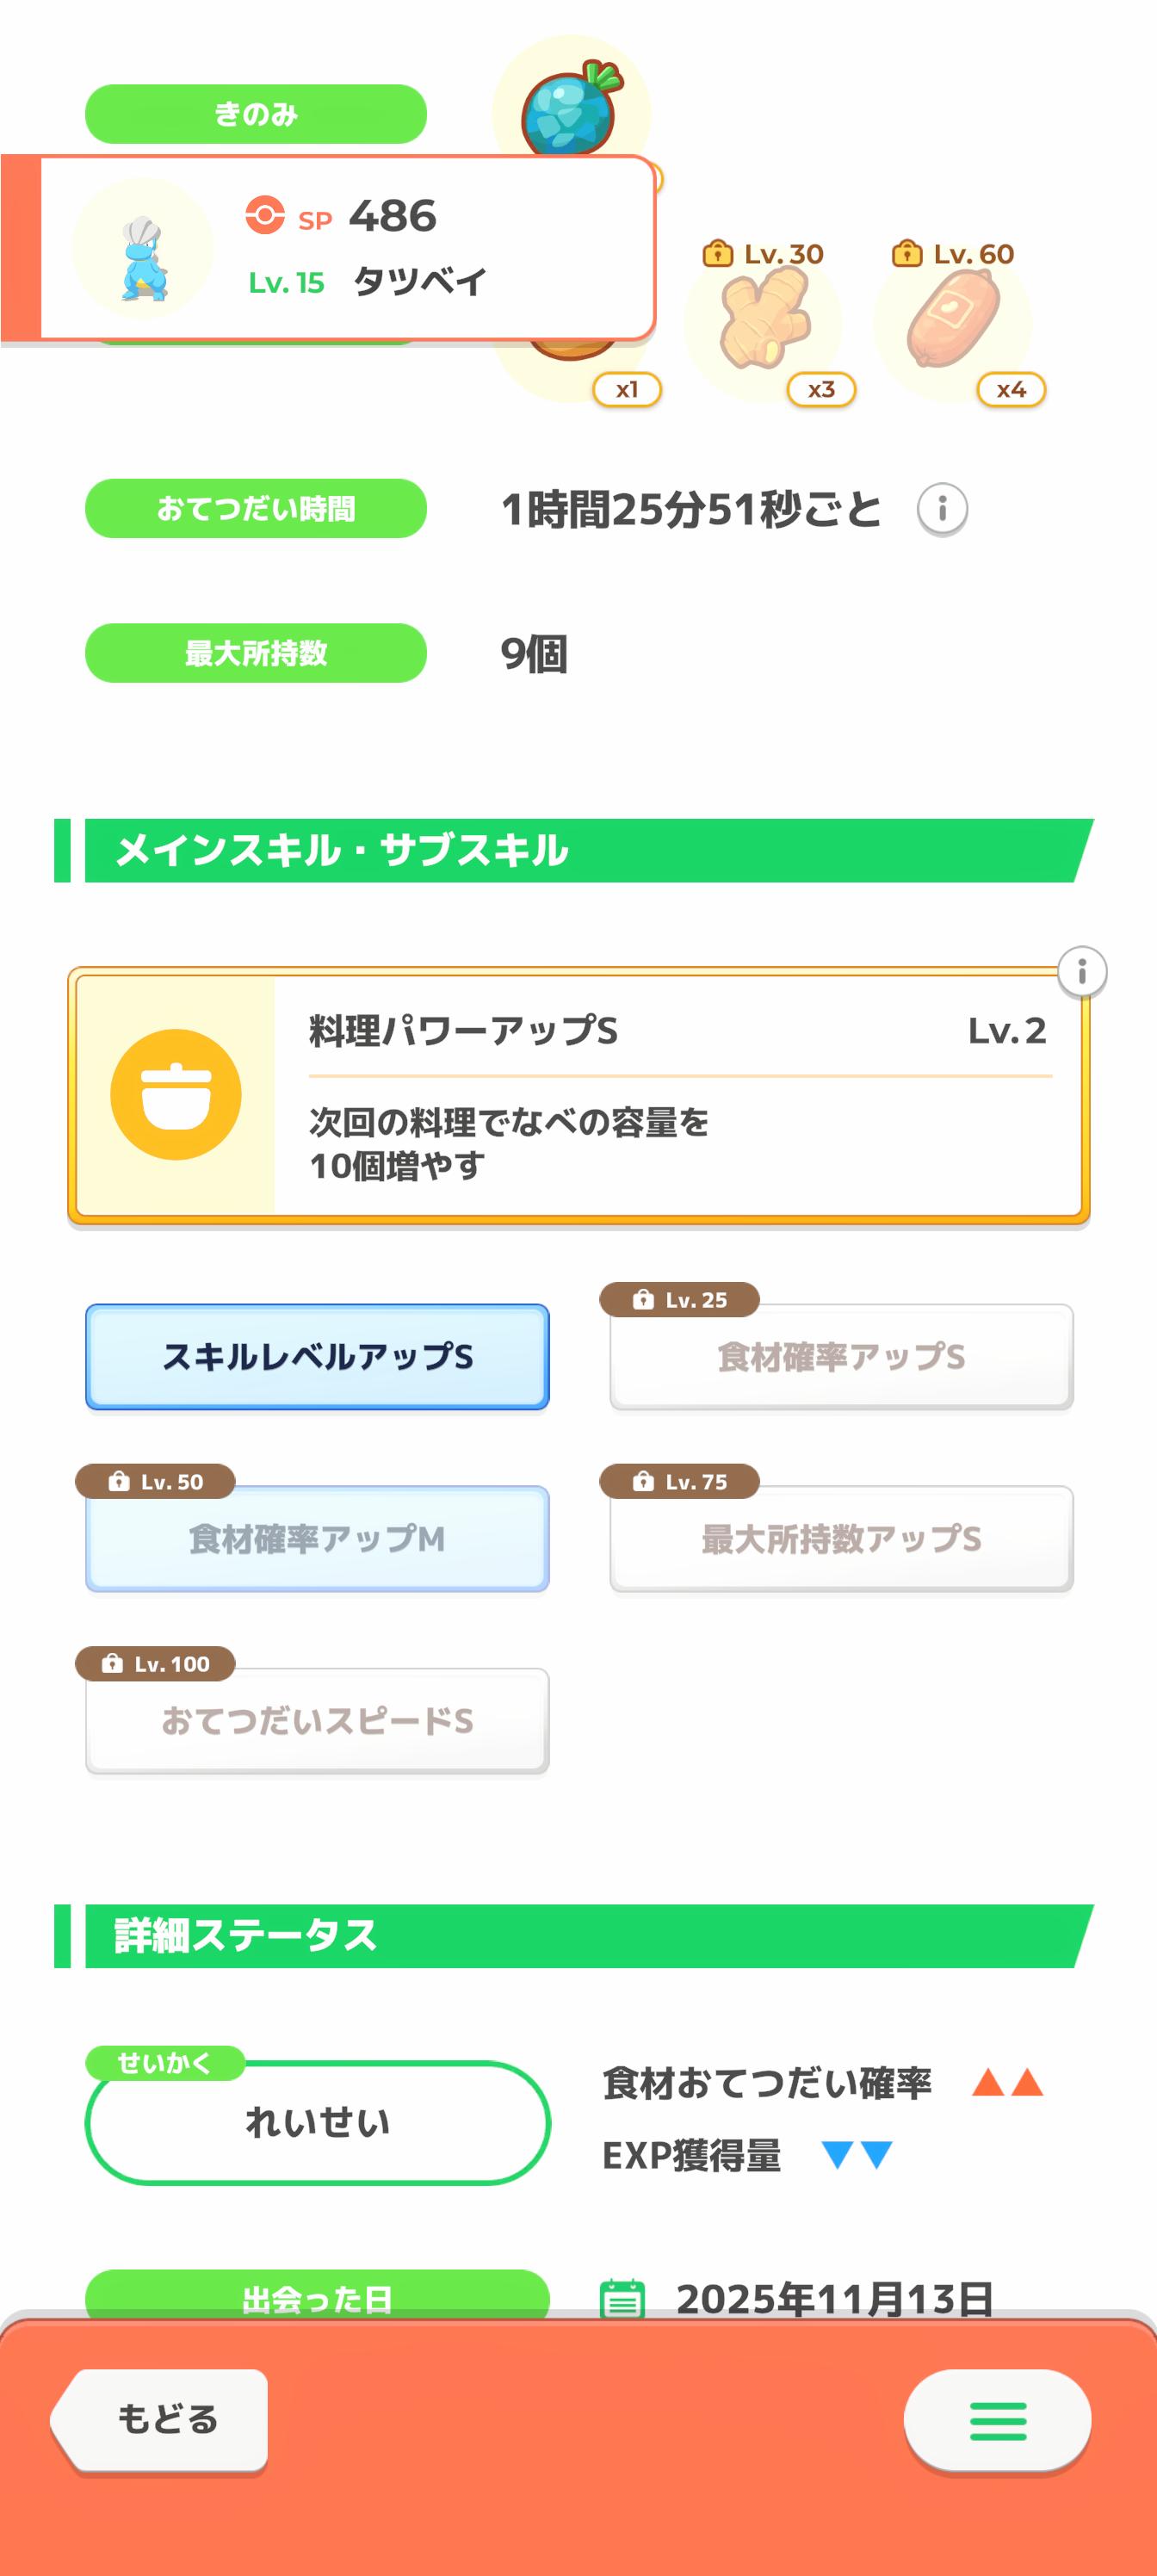Select the スキルレベルアップS sub skill
The image size is (1157, 2576).
[317, 1357]
